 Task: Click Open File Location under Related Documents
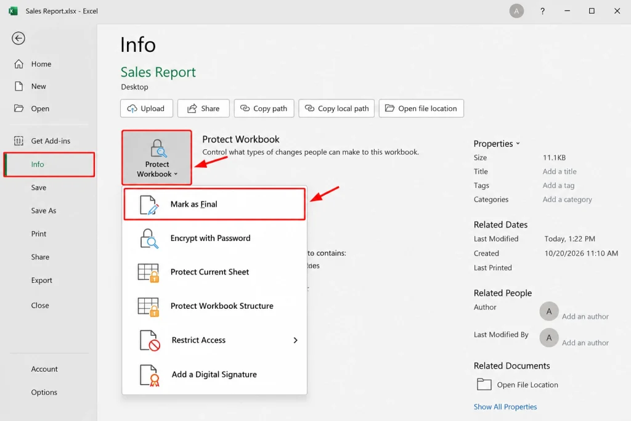527,385
